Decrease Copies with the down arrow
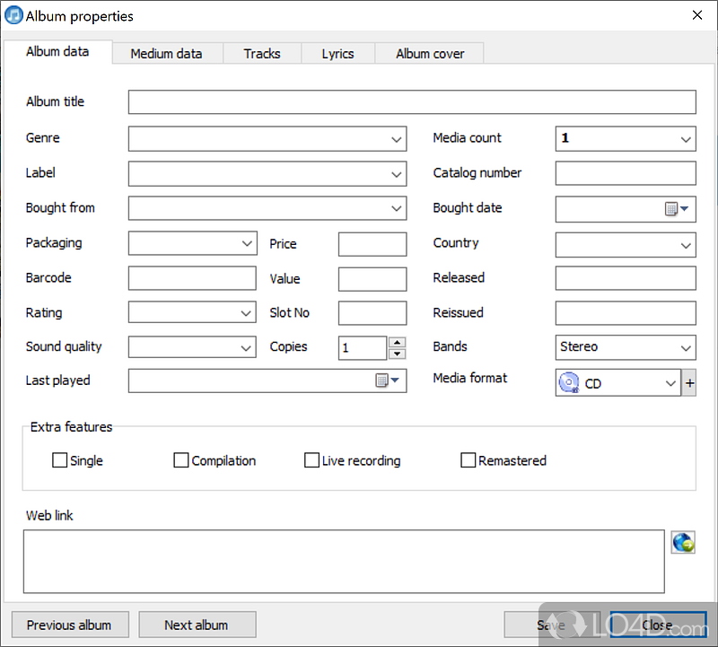The height and width of the screenshot is (647, 718). click(398, 354)
